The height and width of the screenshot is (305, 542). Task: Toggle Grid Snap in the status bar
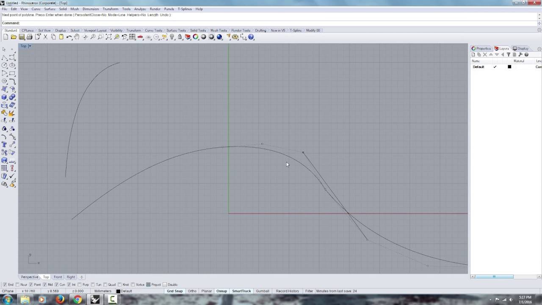(174, 291)
